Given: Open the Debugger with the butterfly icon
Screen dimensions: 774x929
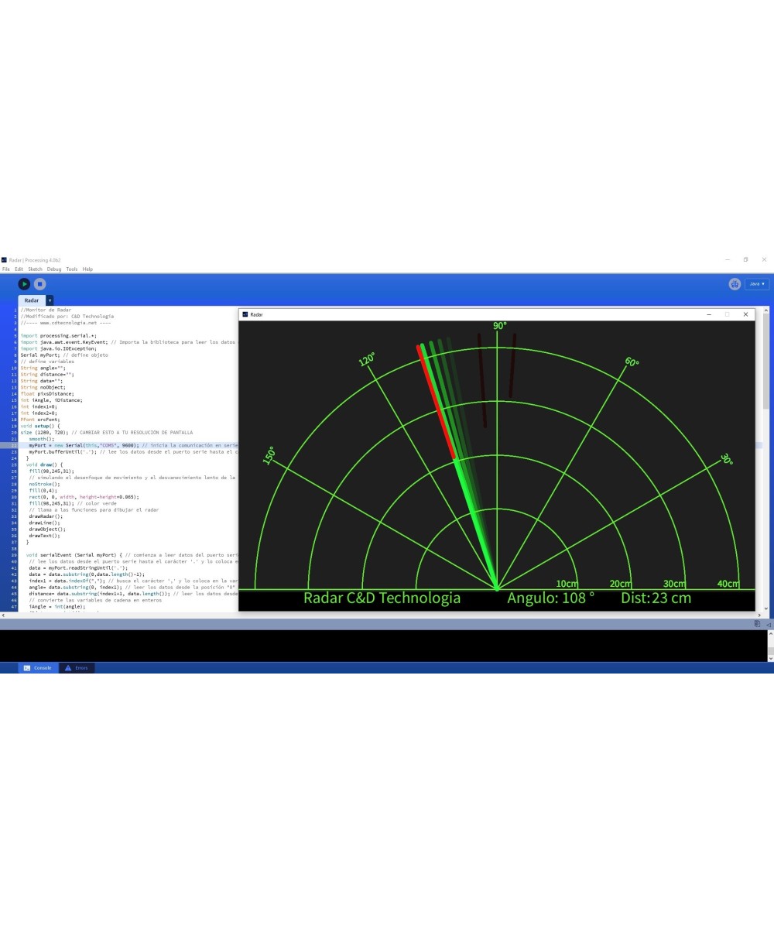Looking at the screenshot, I should pos(733,283).
